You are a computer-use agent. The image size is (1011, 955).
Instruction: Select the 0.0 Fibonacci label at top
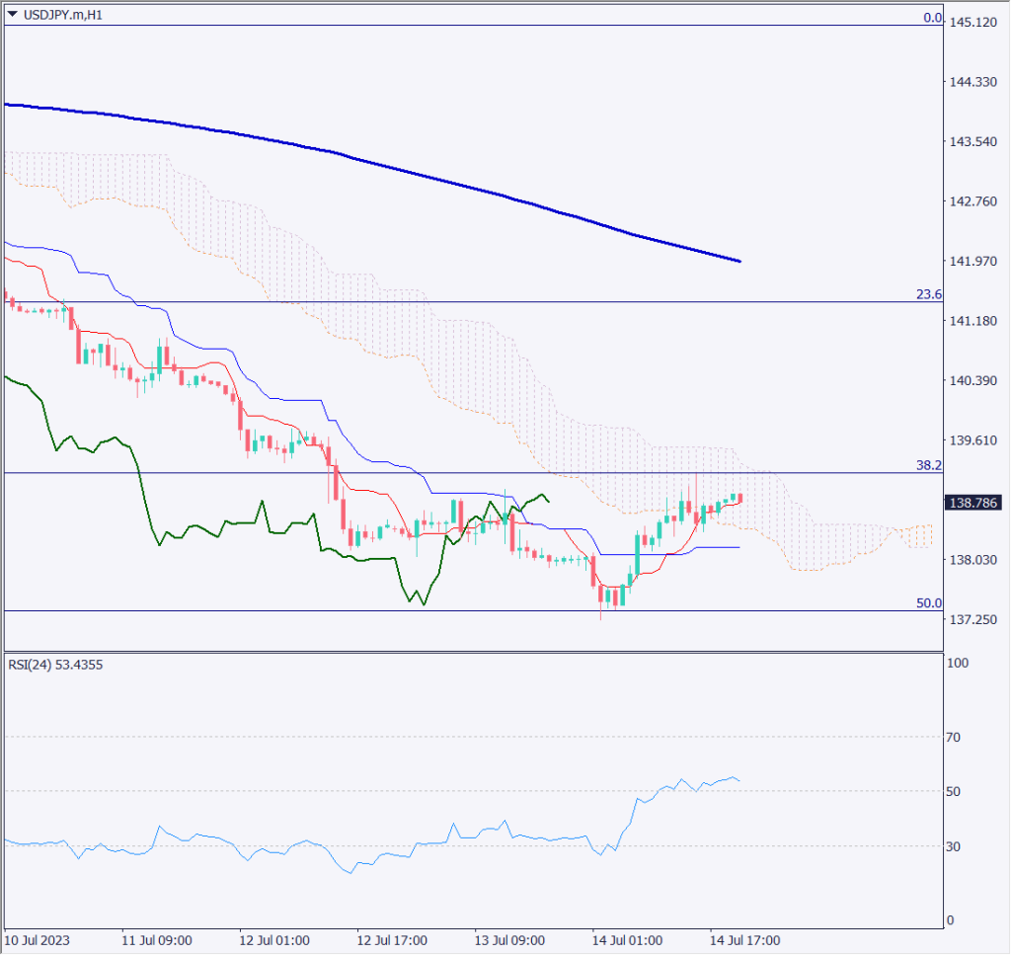pyautogui.click(x=930, y=18)
